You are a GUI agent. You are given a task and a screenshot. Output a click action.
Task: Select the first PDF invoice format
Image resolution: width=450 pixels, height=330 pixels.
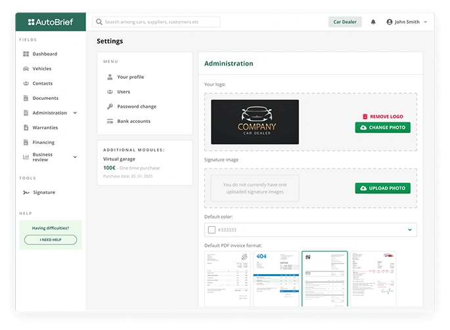pyautogui.click(x=228, y=278)
